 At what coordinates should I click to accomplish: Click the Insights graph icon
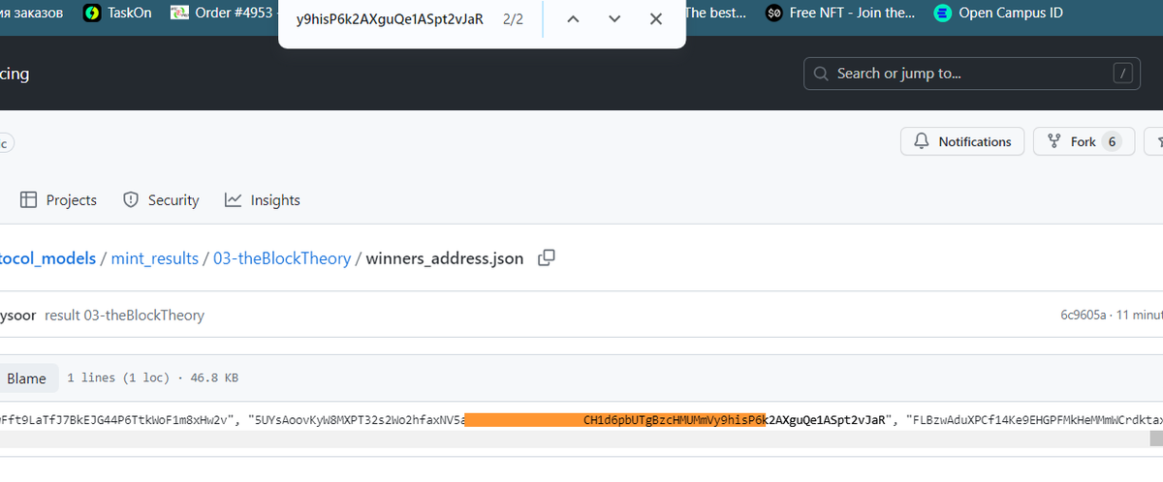point(234,199)
